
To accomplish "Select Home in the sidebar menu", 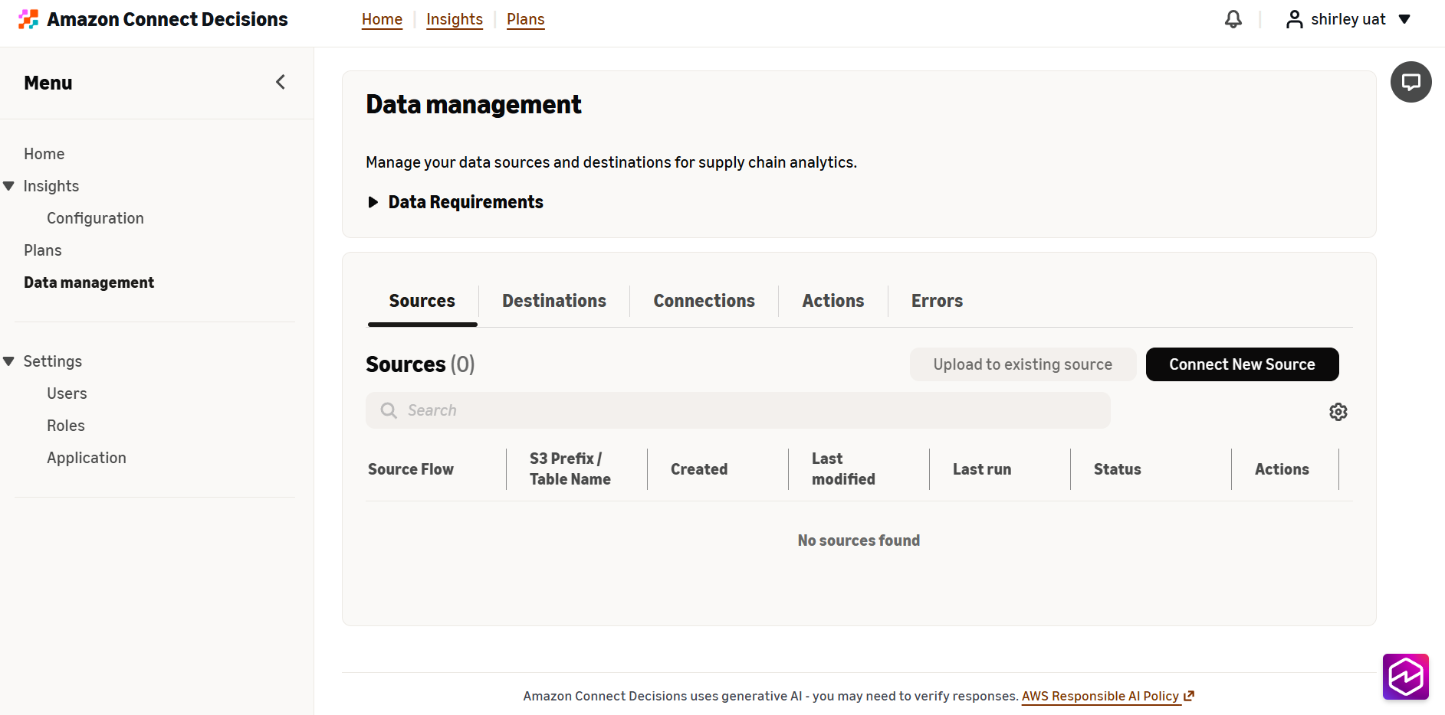I will [x=44, y=154].
